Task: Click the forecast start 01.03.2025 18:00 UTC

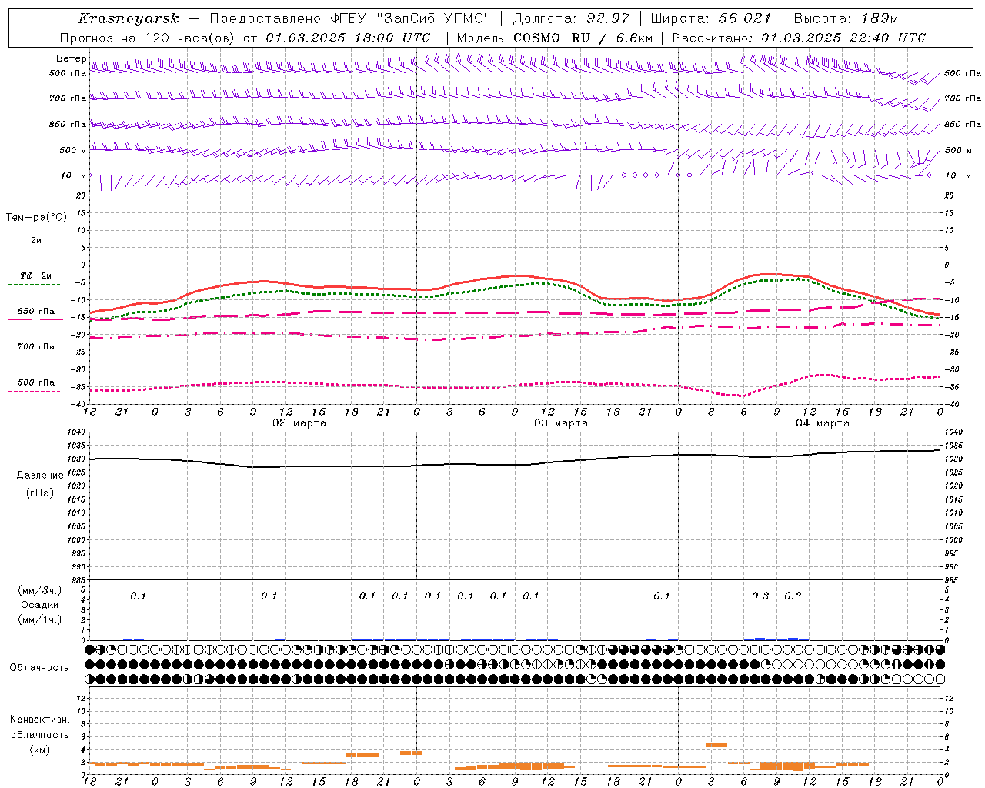Action: (348, 38)
